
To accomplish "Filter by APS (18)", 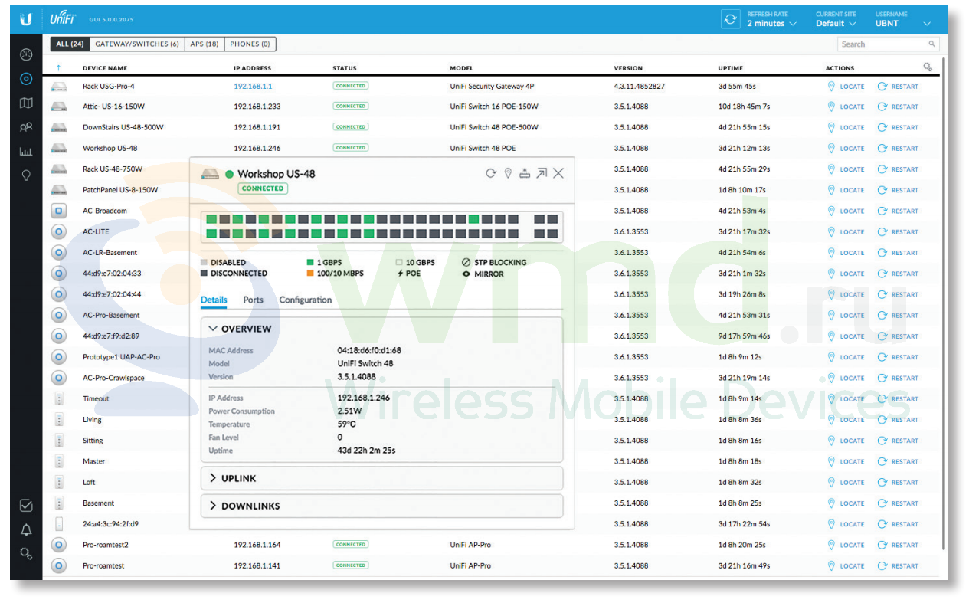I will [x=205, y=44].
